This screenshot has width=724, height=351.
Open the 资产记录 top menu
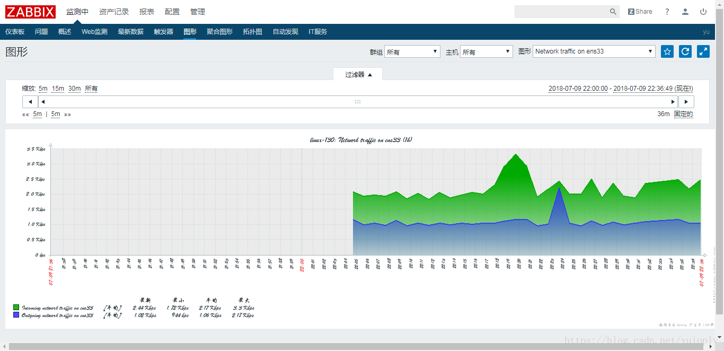[114, 12]
